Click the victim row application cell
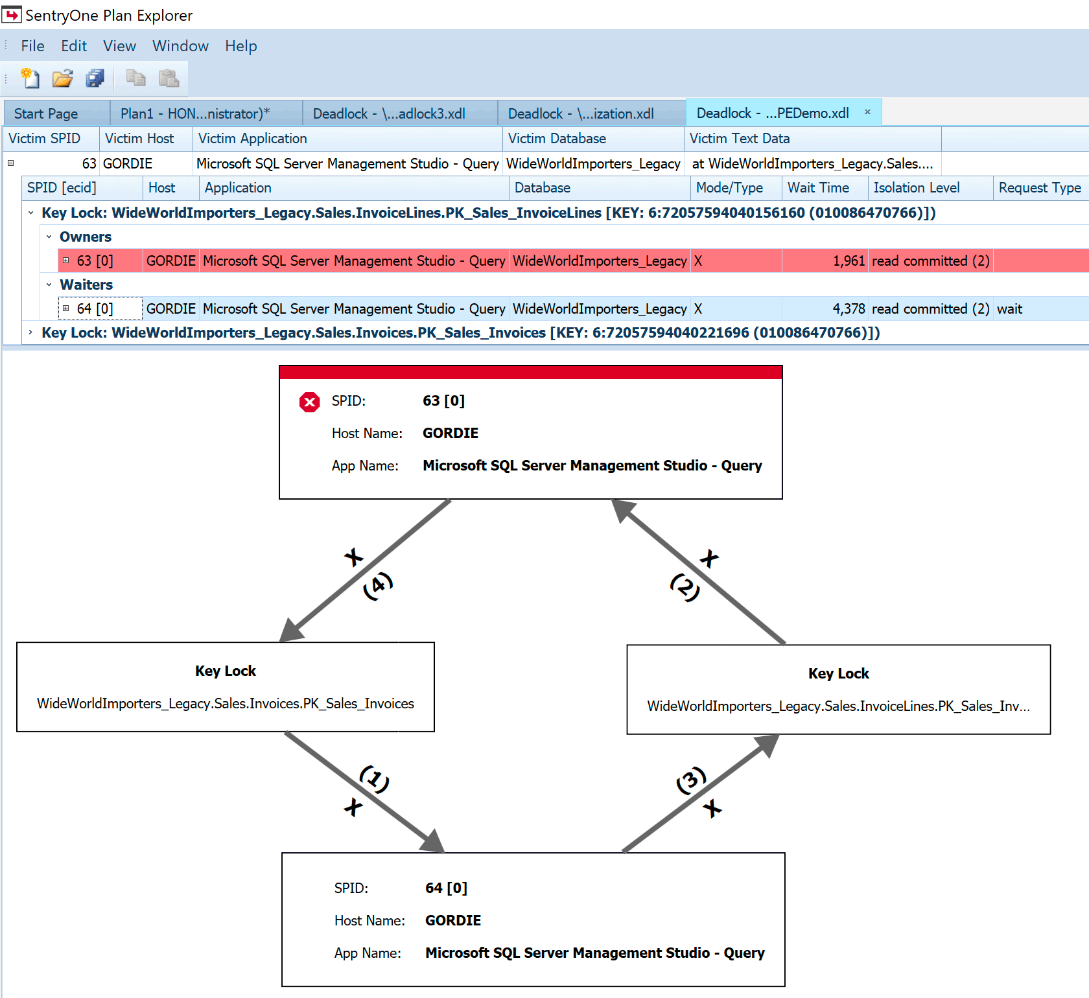 [347, 163]
